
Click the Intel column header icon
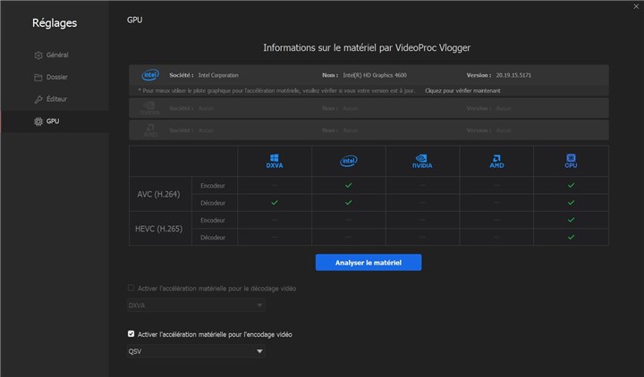[x=348, y=161]
